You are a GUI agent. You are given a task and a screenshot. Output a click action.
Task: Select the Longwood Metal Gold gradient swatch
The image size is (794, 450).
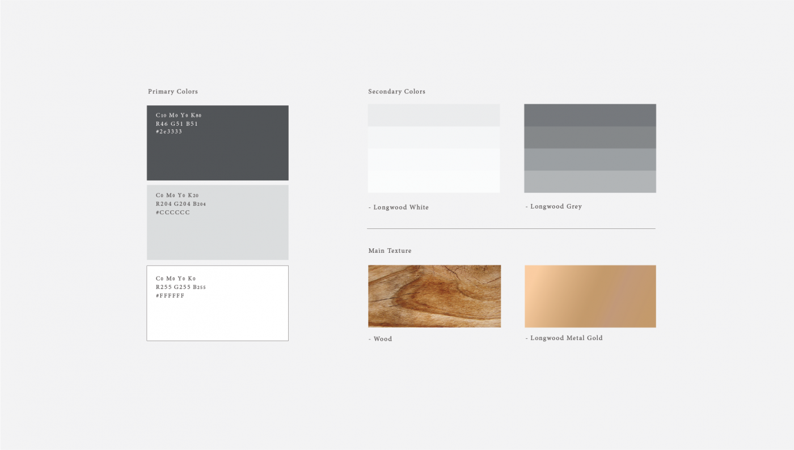(x=590, y=296)
